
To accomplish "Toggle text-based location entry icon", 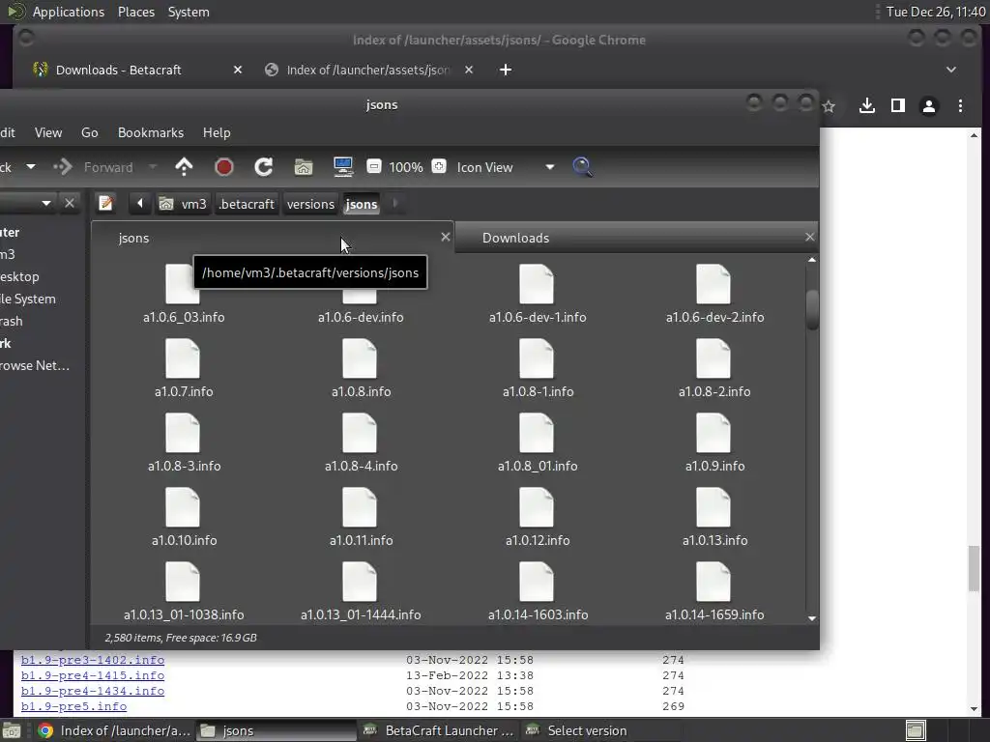I will 105,204.
